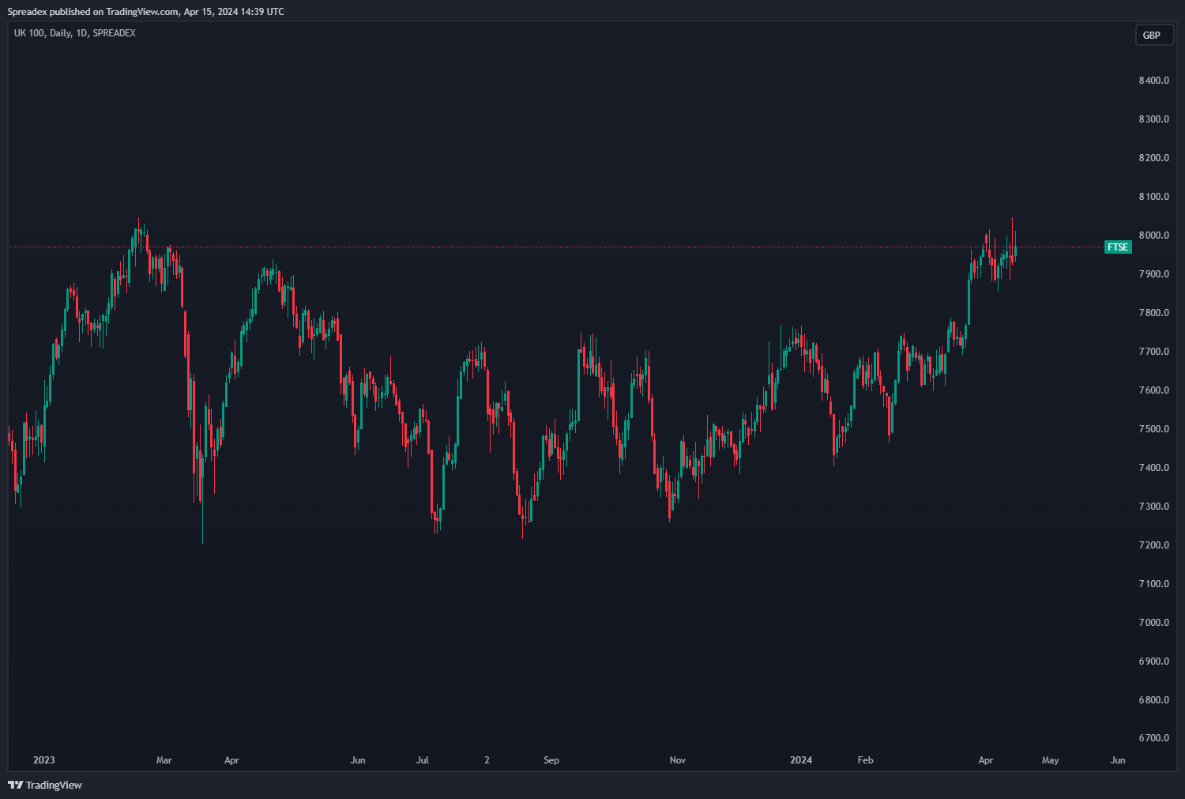
Task: Click the 8100.0 price axis label
Action: (x=1153, y=197)
